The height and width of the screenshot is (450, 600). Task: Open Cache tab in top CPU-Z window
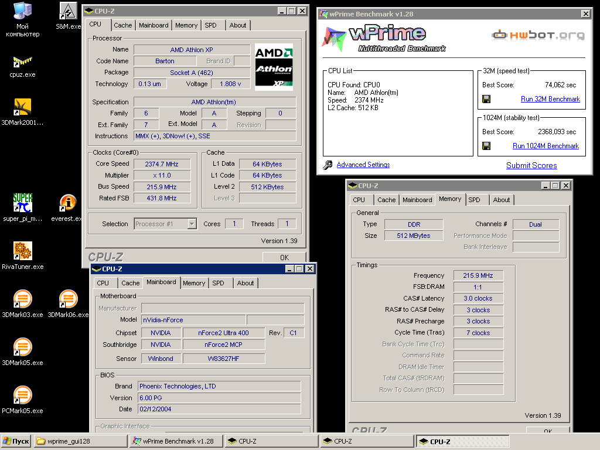pyautogui.click(x=123, y=25)
